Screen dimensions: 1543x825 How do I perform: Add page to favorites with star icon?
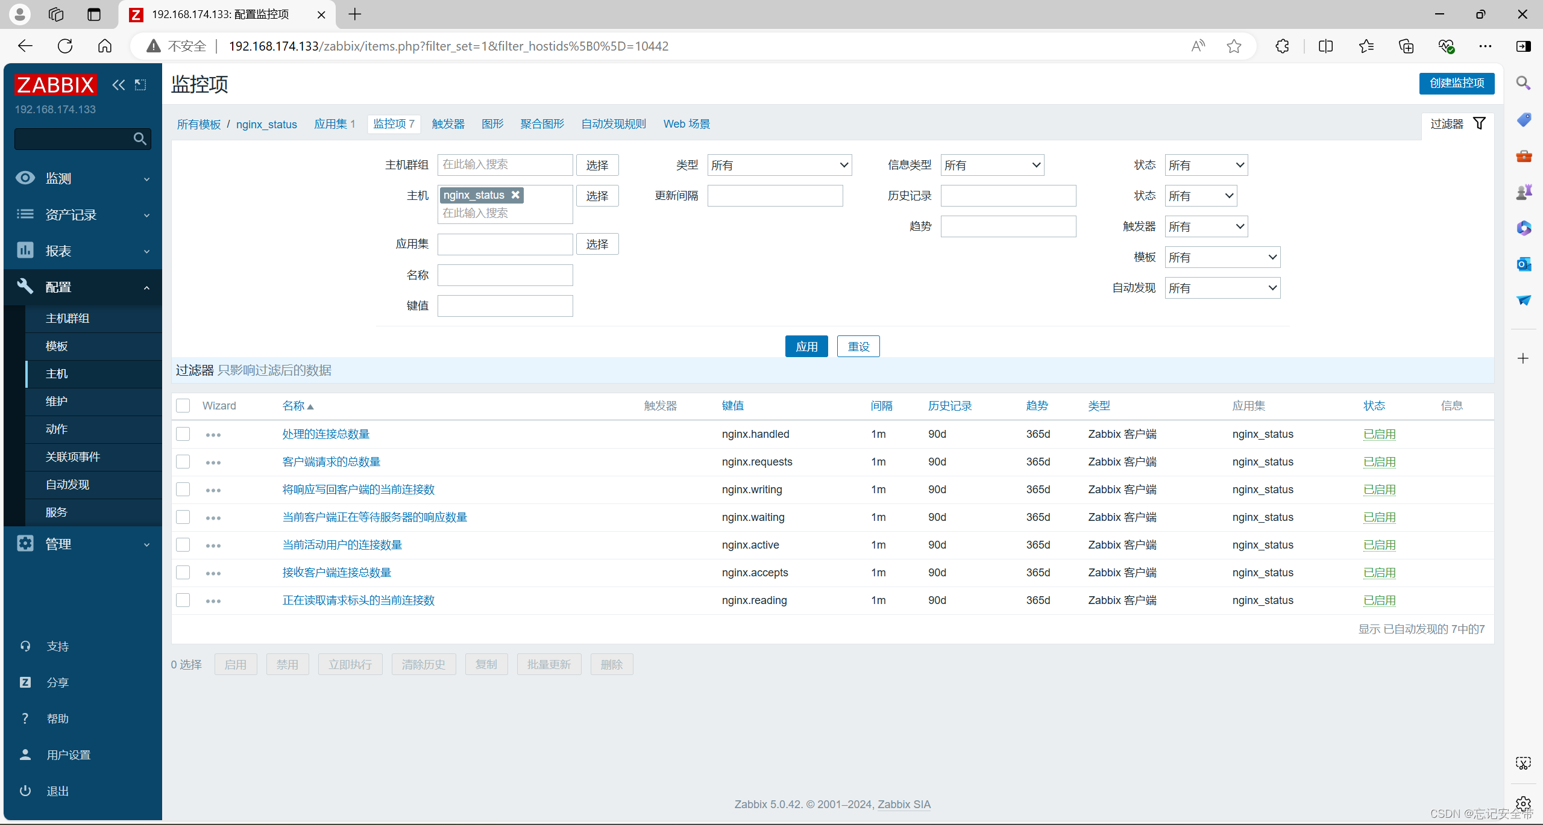(1234, 46)
